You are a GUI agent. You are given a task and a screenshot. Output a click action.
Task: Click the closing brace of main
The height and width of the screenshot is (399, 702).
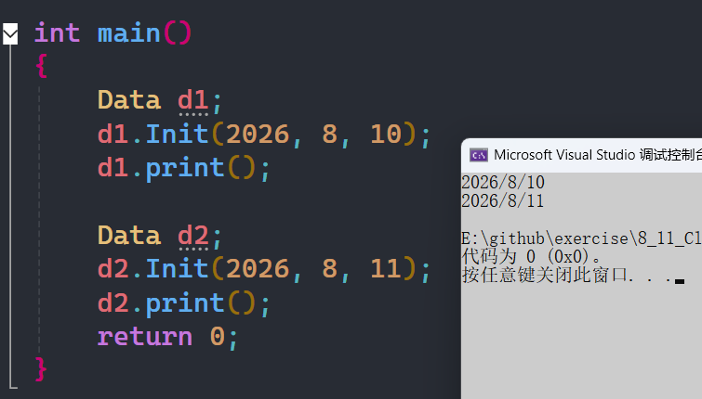tap(41, 369)
